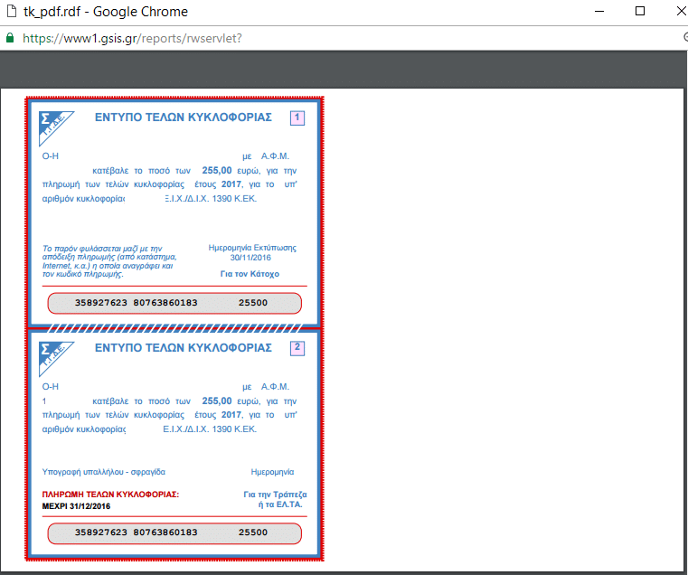Click the dark PDF viewer toolbar
688x575 pixels.
[x=344, y=69]
